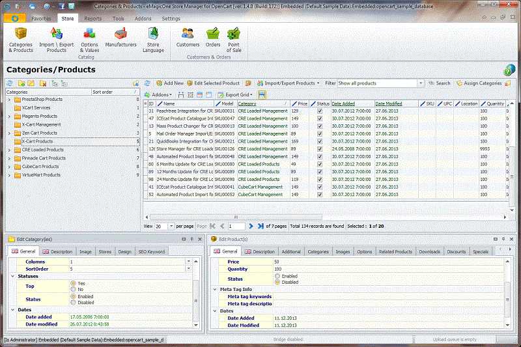521x347 pixels.
Task: Open the Tools ribbon tab
Action: click(x=118, y=19)
